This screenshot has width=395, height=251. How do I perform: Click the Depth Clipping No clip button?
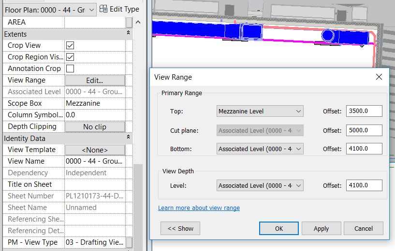click(x=95, y=127)
